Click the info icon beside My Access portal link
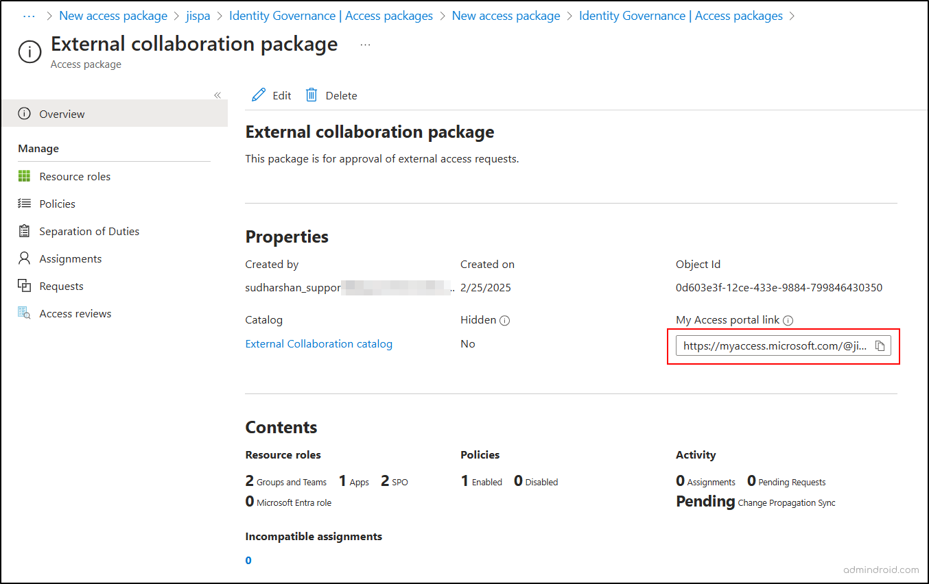This screenshot has width=929, height=584. pos(786,319)
